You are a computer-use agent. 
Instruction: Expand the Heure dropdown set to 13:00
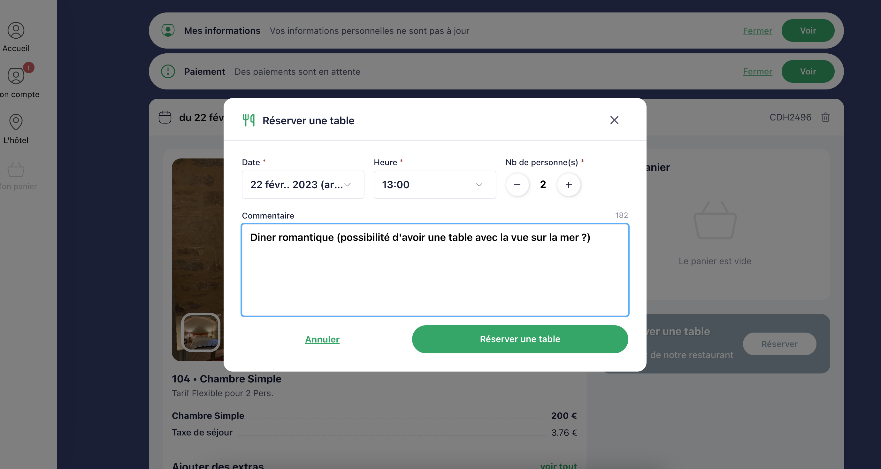click(435, 185)
